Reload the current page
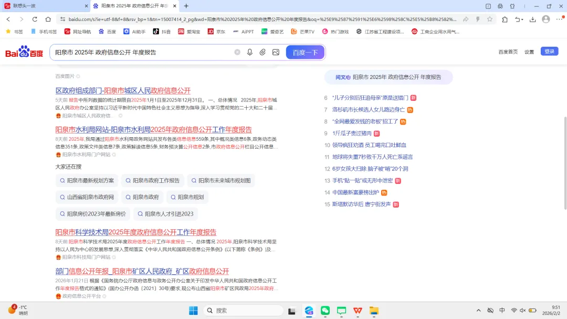567x319 pixels. 35,19
